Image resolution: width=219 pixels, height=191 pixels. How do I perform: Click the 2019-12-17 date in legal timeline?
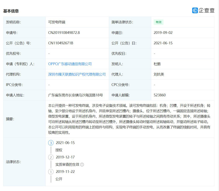click(65, 157)
